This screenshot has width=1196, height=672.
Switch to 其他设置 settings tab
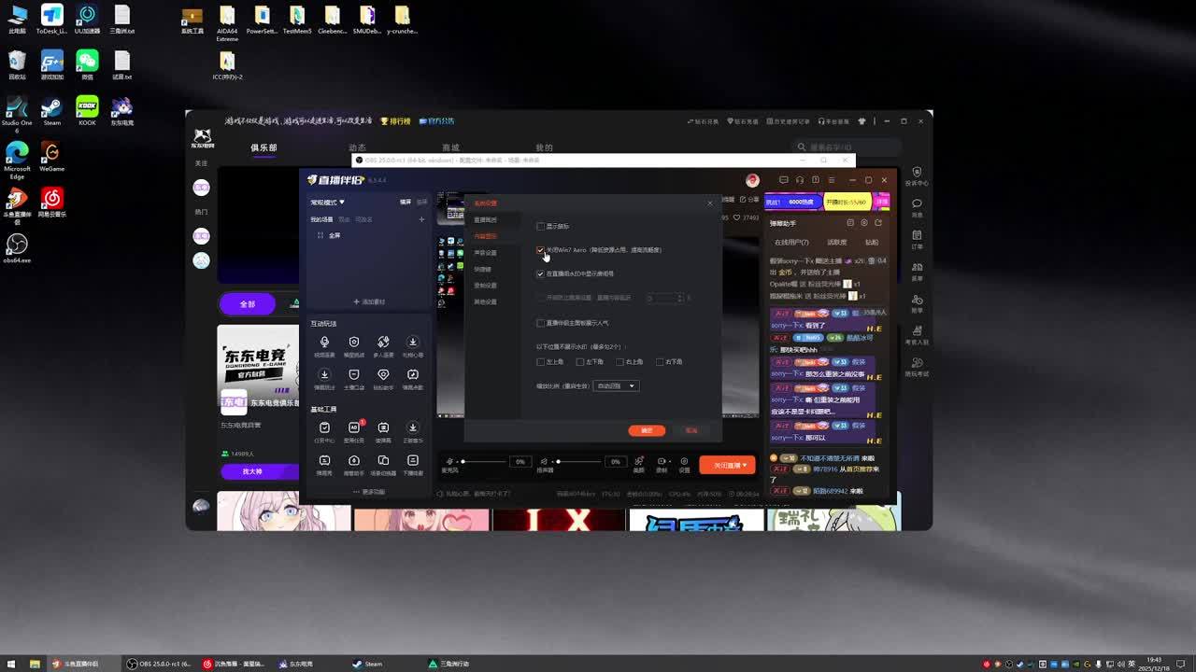point(485,301)
